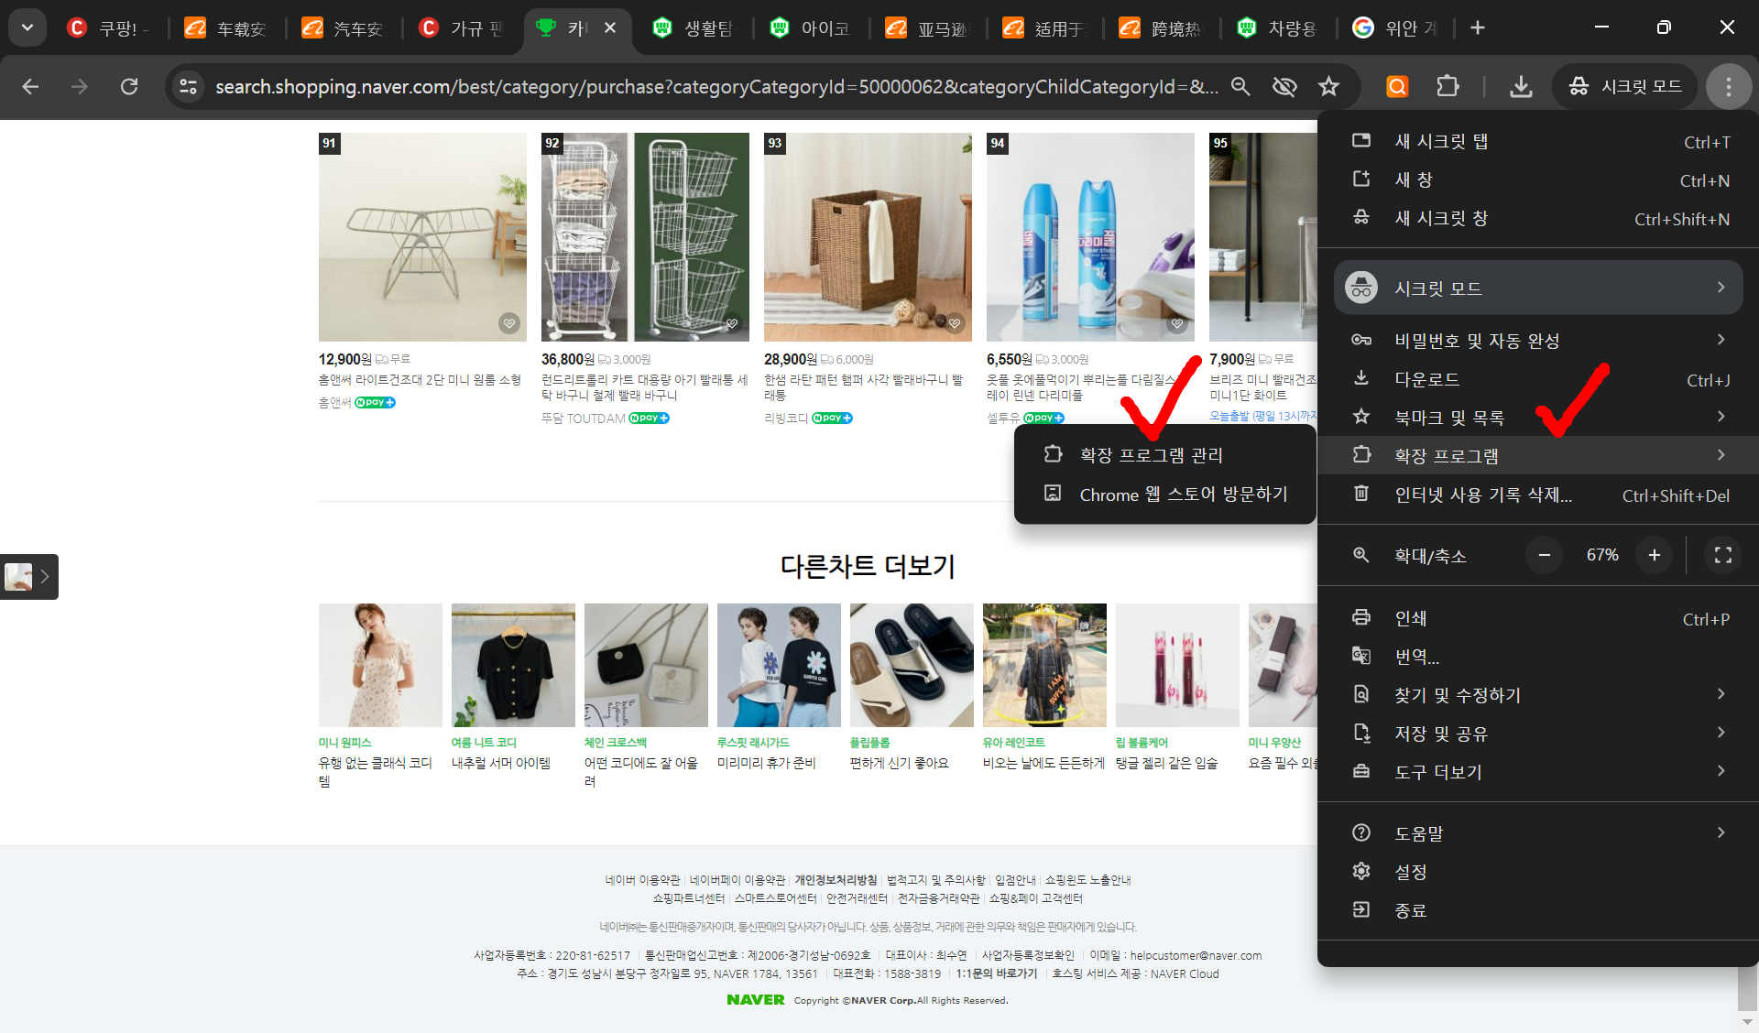Click the orange search extension icon
This screenshot has height=1033, width=1759.
(x=1397, y=87)
